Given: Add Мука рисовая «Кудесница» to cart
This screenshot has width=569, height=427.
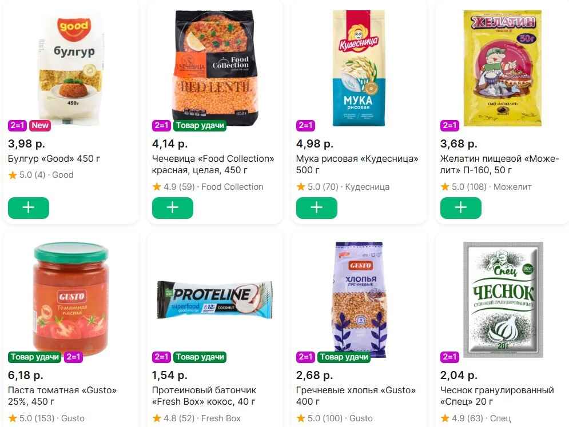Looking at the screenshot, I should point(317,208).
